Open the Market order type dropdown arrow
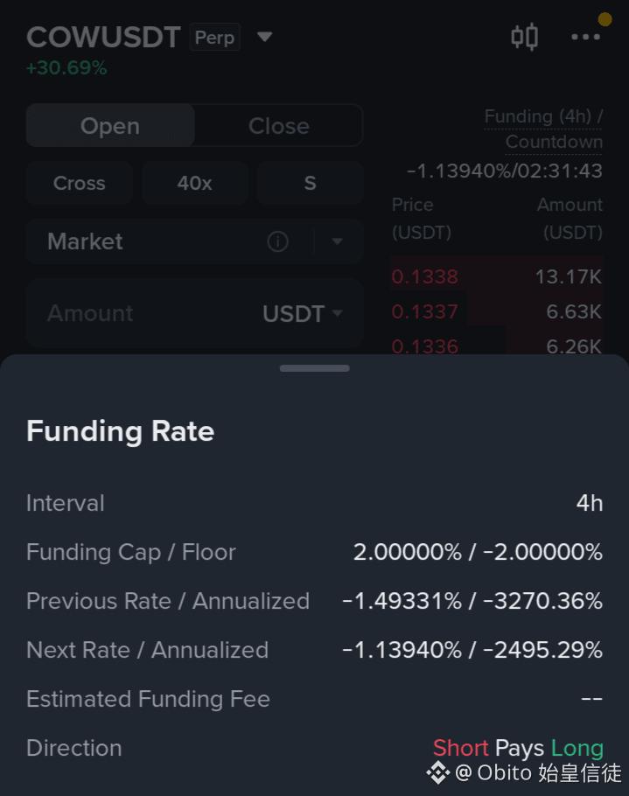Image resolution: width=629 pixels, height=796 pixels. (337, 241)
